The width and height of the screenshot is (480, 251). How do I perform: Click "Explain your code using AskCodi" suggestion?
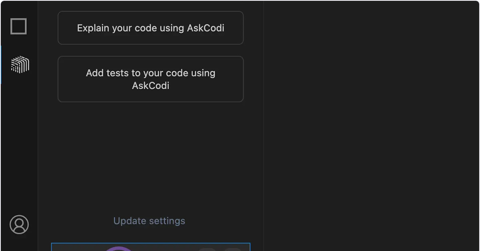[x=150, y=28]
